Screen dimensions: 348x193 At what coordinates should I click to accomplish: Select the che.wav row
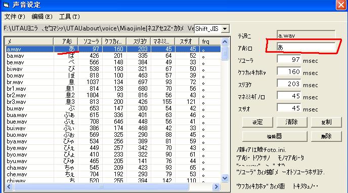113,174
